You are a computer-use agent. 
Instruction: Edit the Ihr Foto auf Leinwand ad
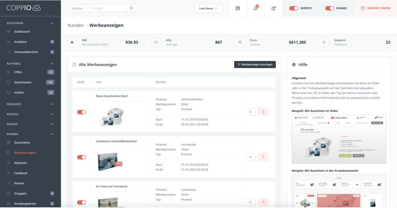click(250, 202)
